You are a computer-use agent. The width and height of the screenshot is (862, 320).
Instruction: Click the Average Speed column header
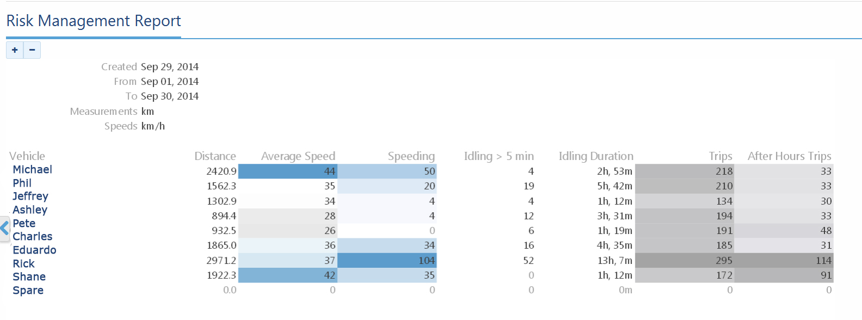click(298, 156)
